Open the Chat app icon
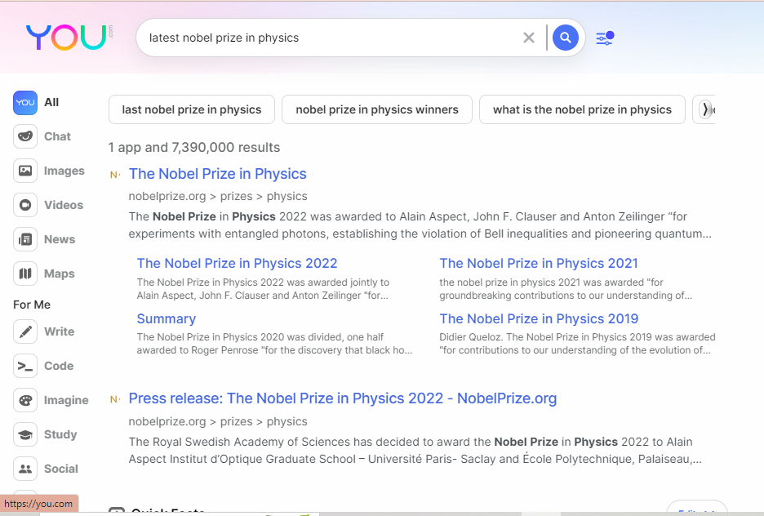Image resolution: width=764 pixels, height=516 pixels. pyautogui.click(x=25, y=137)
